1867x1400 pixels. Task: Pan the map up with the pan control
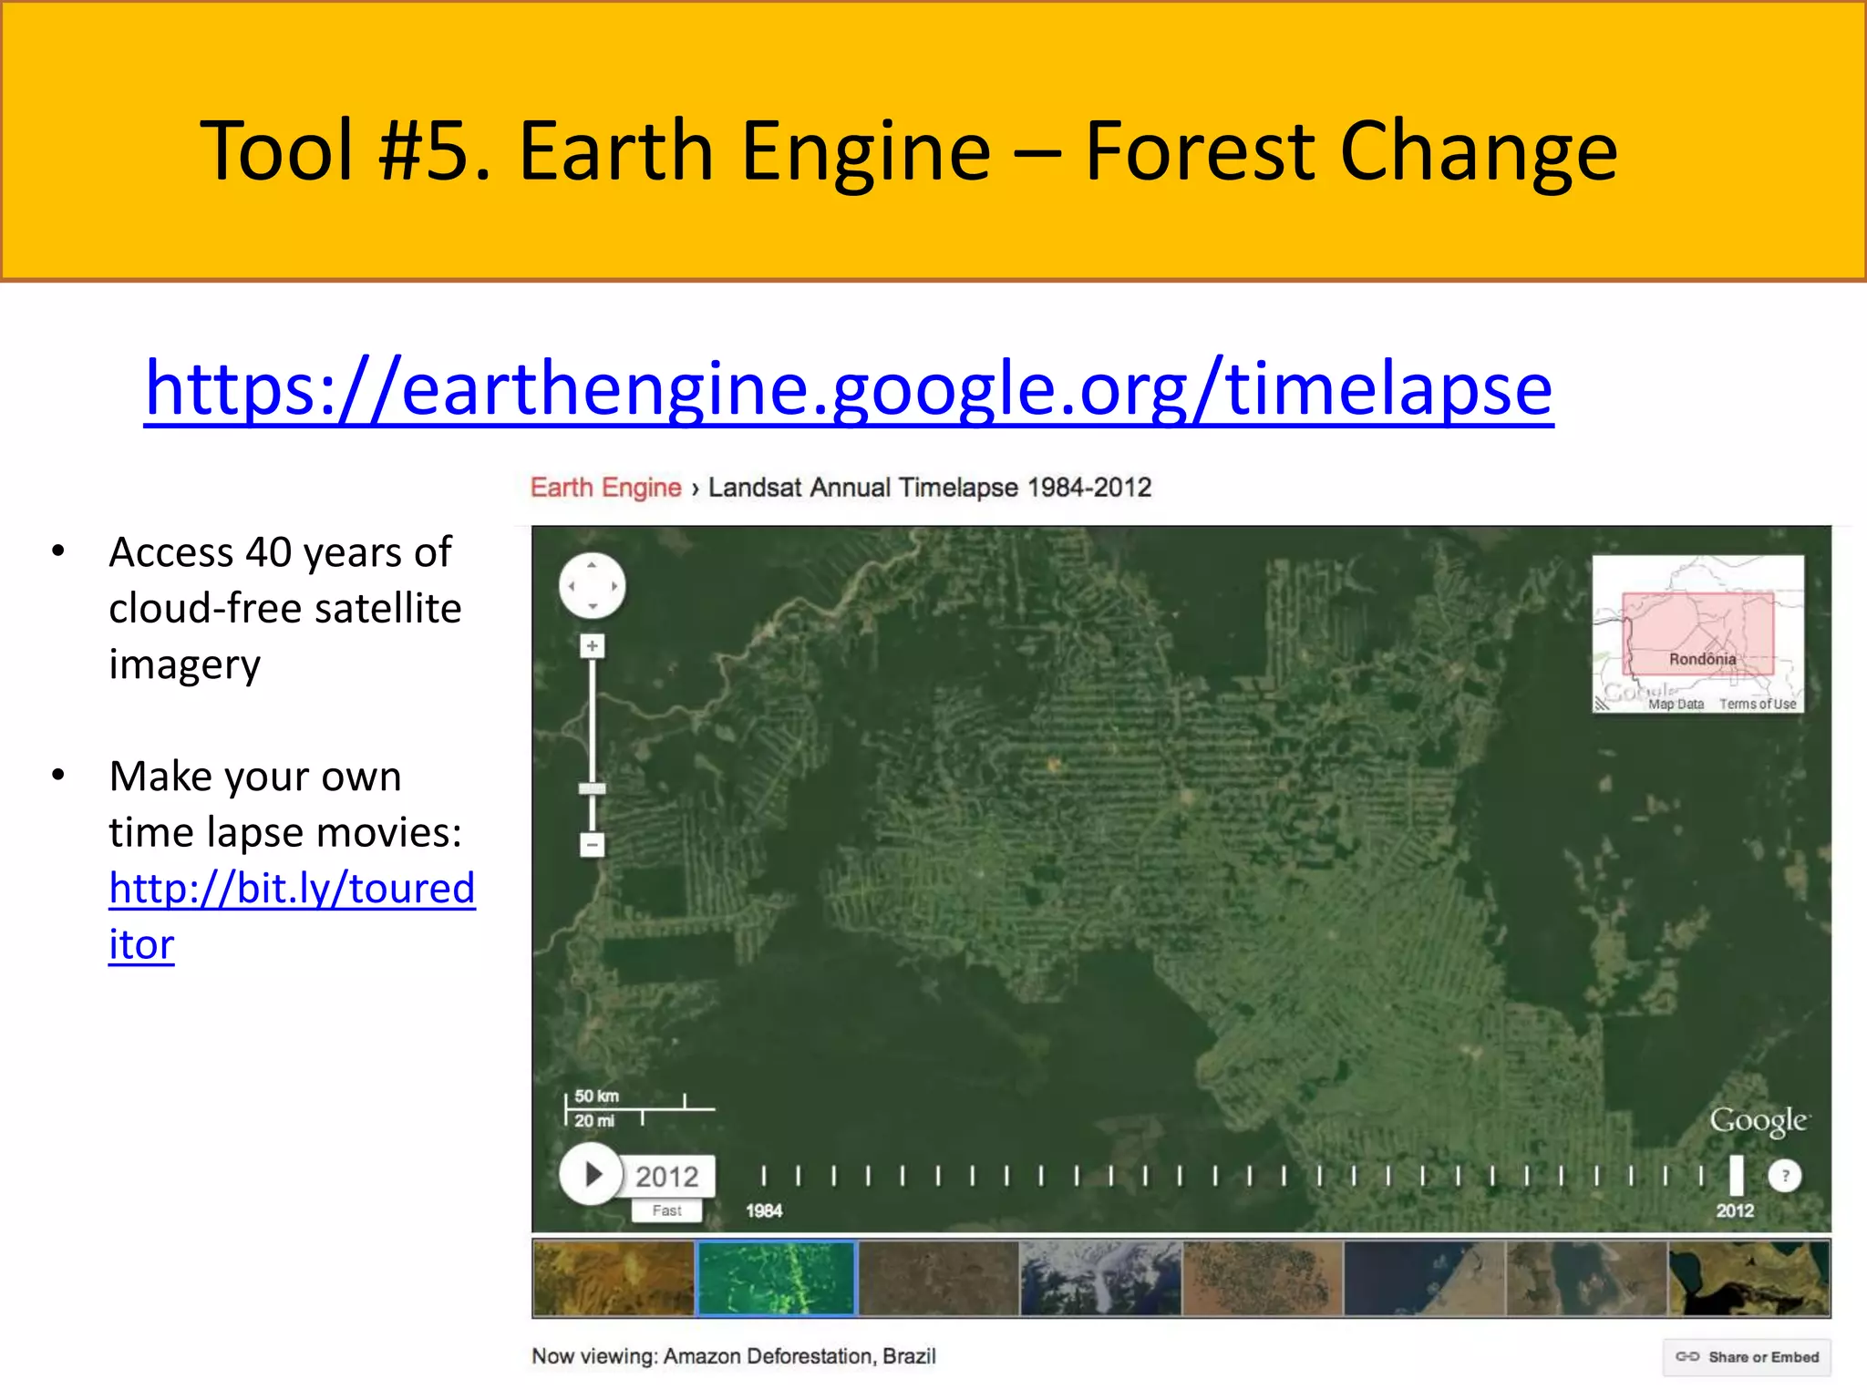pyautogui.click(x=593, y=565)
